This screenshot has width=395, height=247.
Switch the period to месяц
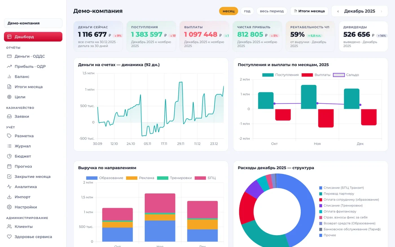coord(229,11)
